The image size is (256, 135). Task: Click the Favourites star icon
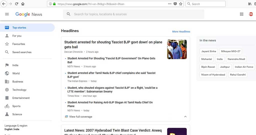7,44
